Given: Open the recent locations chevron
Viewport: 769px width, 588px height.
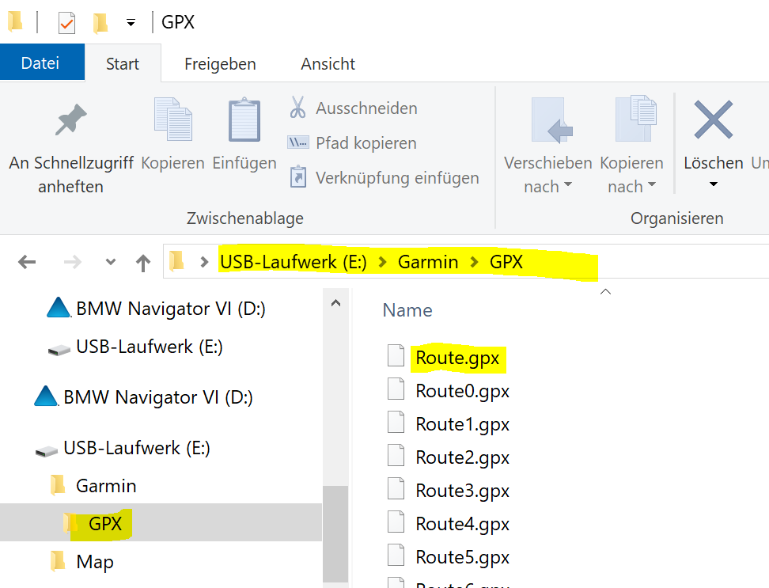Looking at the screenshot, I should (x=110, y=262).
